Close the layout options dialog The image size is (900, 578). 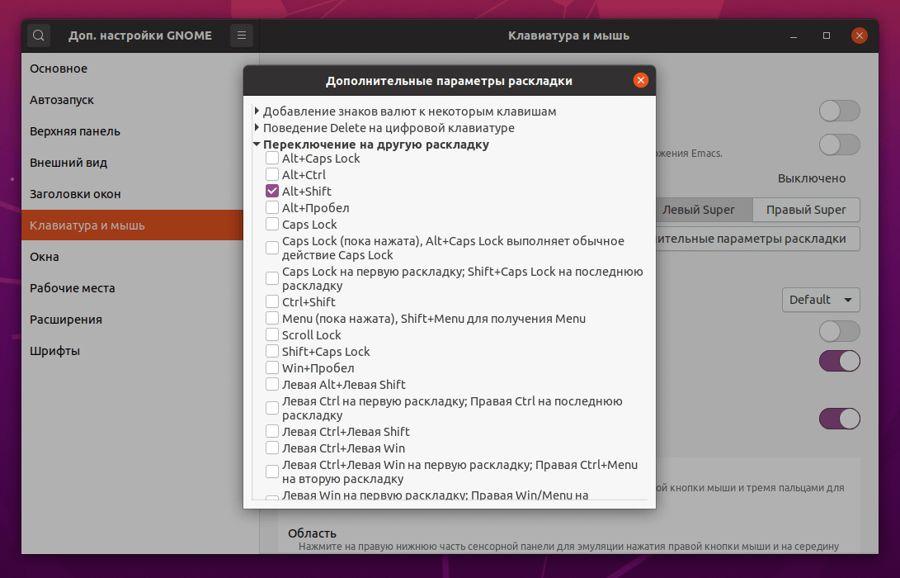click(641, 80)
